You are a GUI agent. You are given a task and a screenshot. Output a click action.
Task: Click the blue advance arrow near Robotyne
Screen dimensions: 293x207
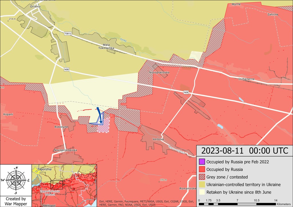coord(100,115)
